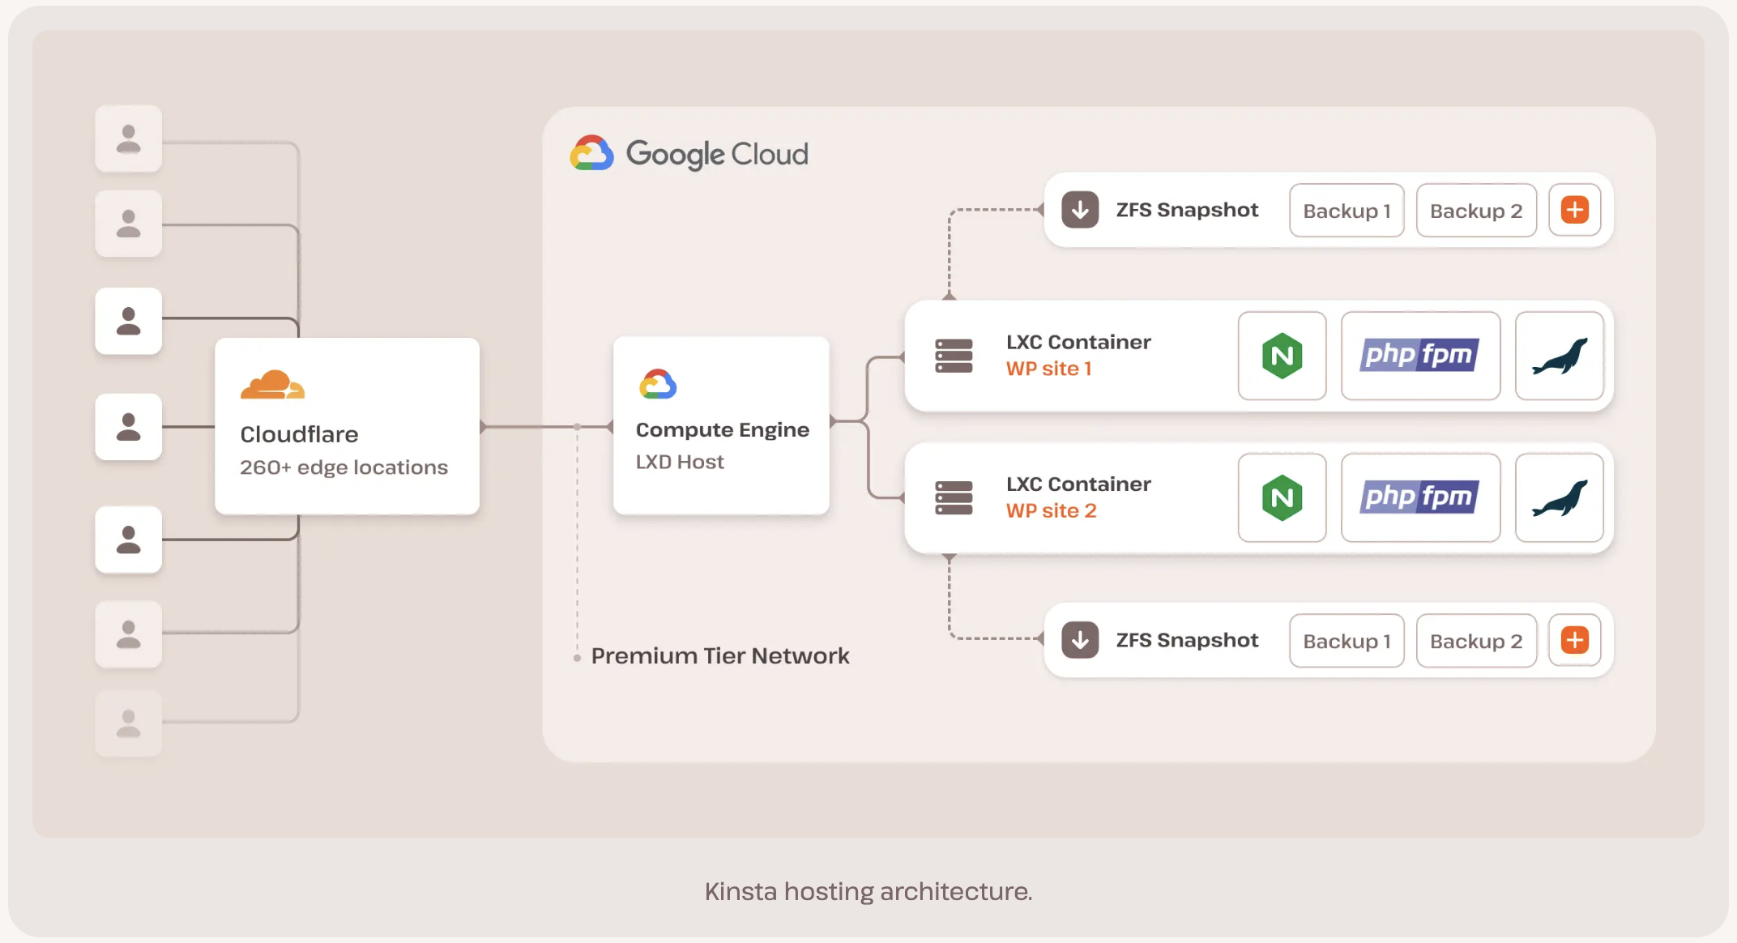Click the 'Premium Tier Network' label
1737x943 pixels.
[x=720, y=655]
